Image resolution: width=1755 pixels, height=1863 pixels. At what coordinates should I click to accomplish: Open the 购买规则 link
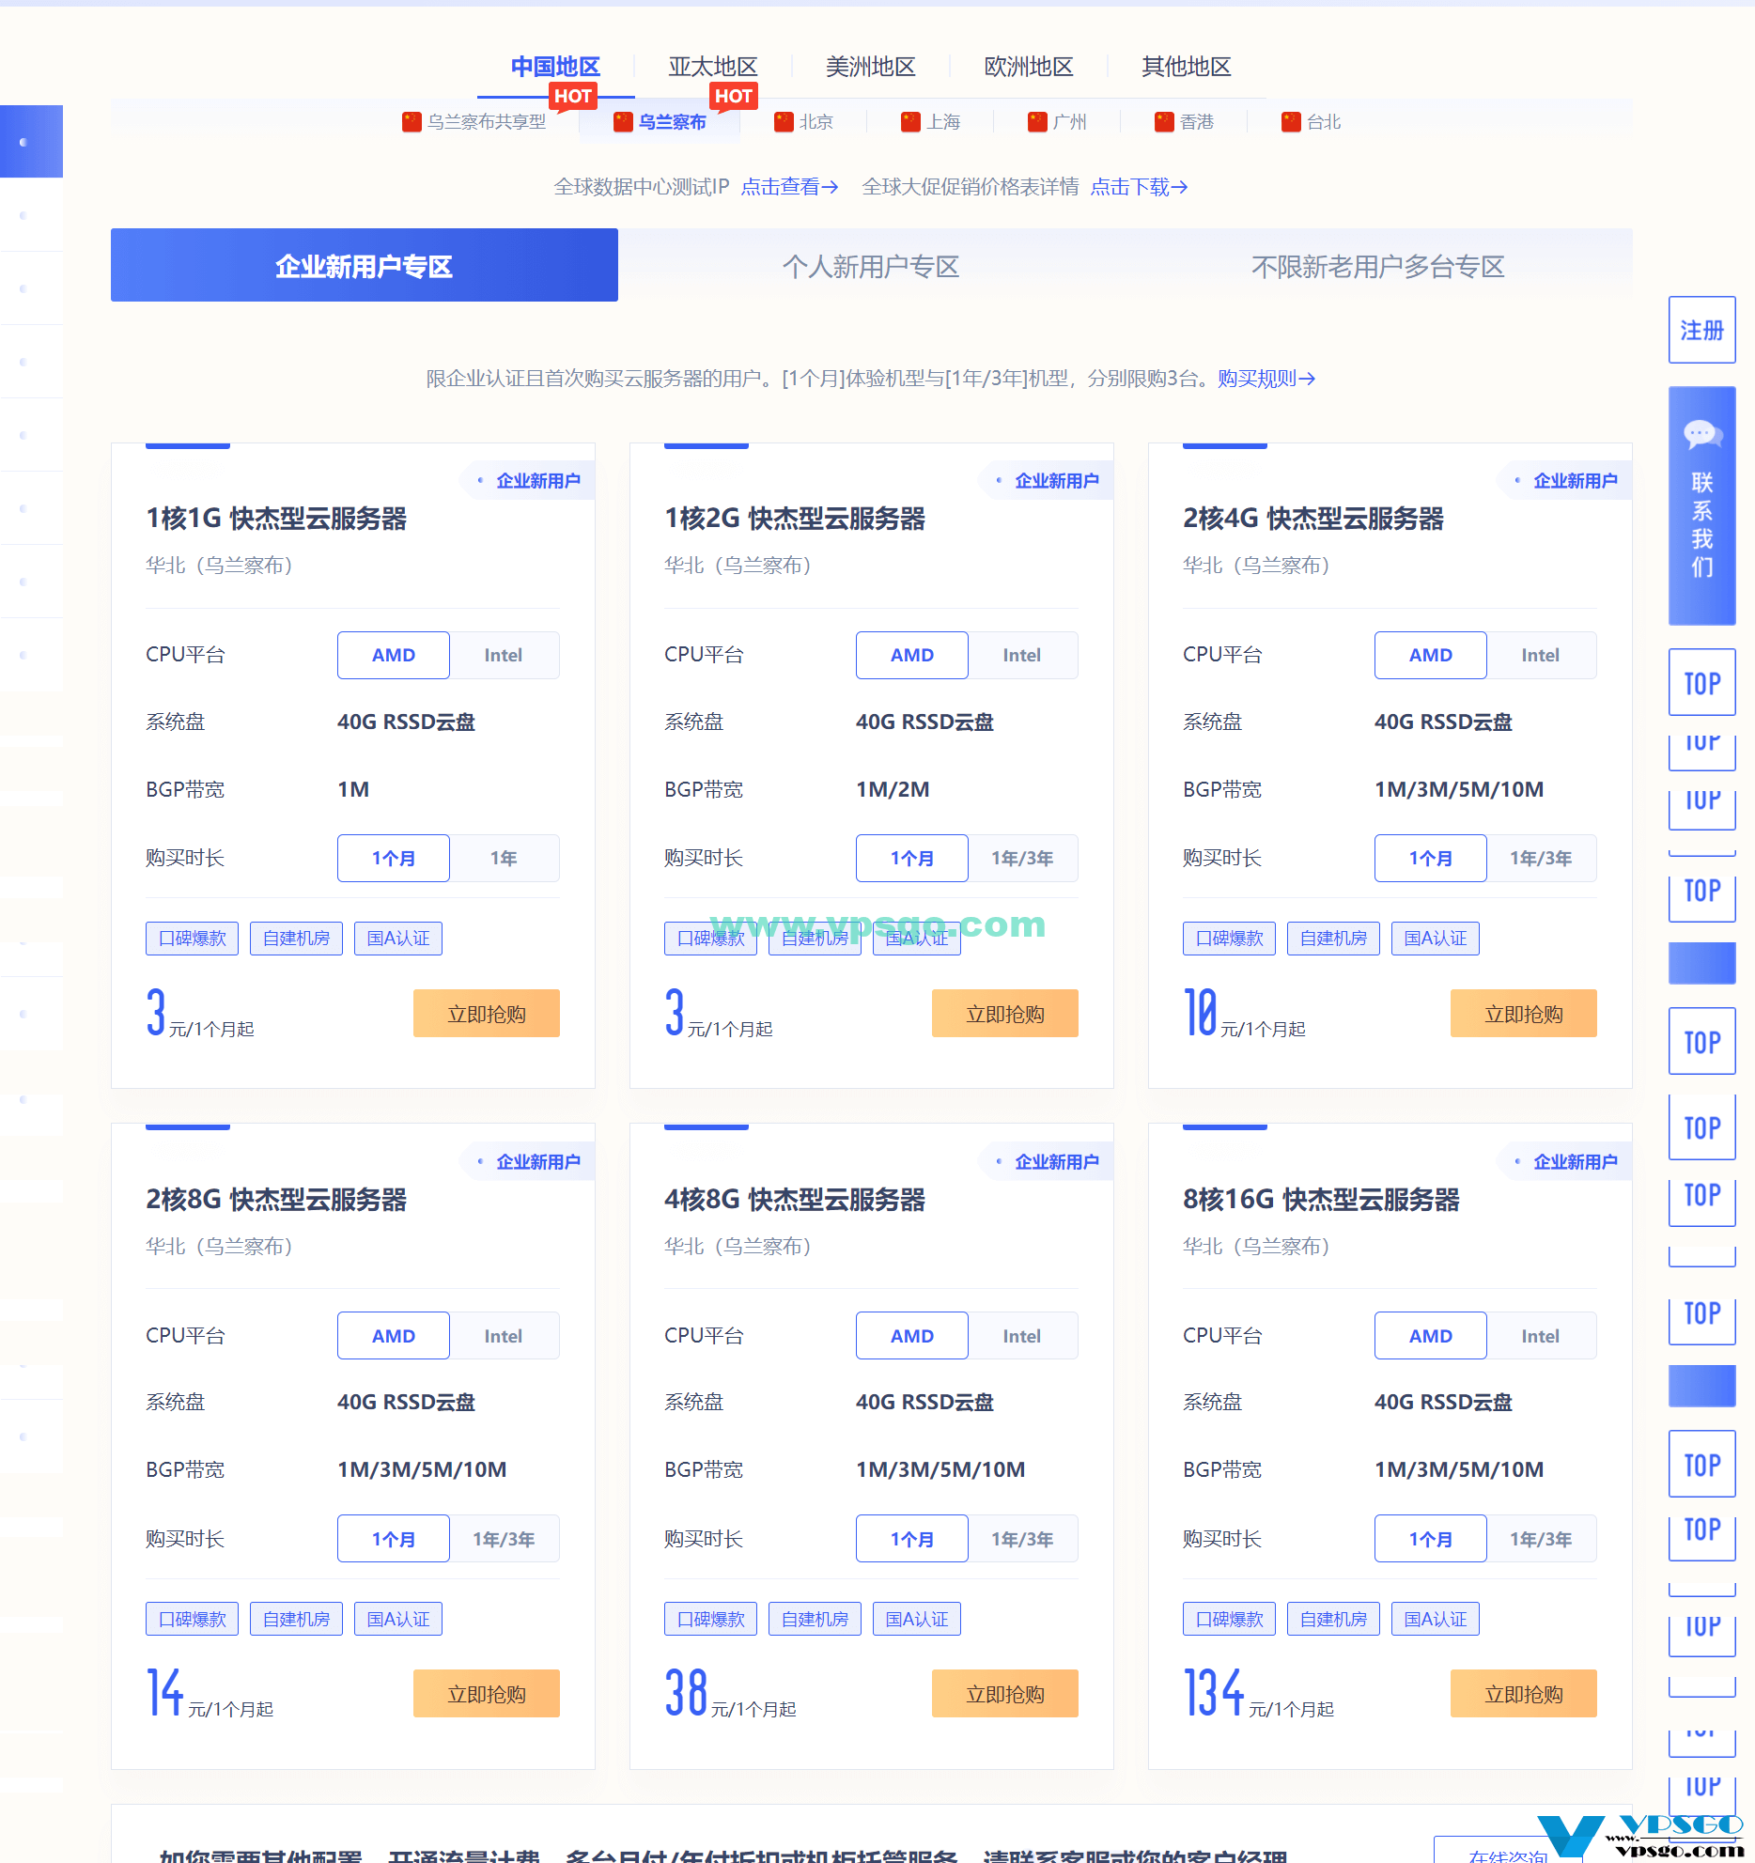point(1266,379)
